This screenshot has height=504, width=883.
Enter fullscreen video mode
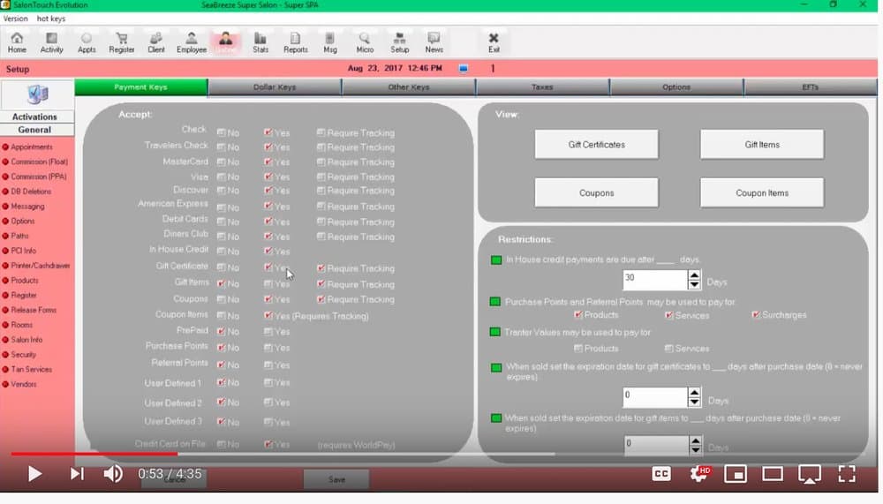point(847,474)
